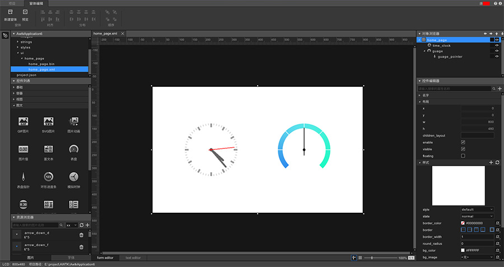Select the 环形进度条 circular progress widget
Viewport: 504px width, 267px height.
pyautogui.click(x=48, y=176)
